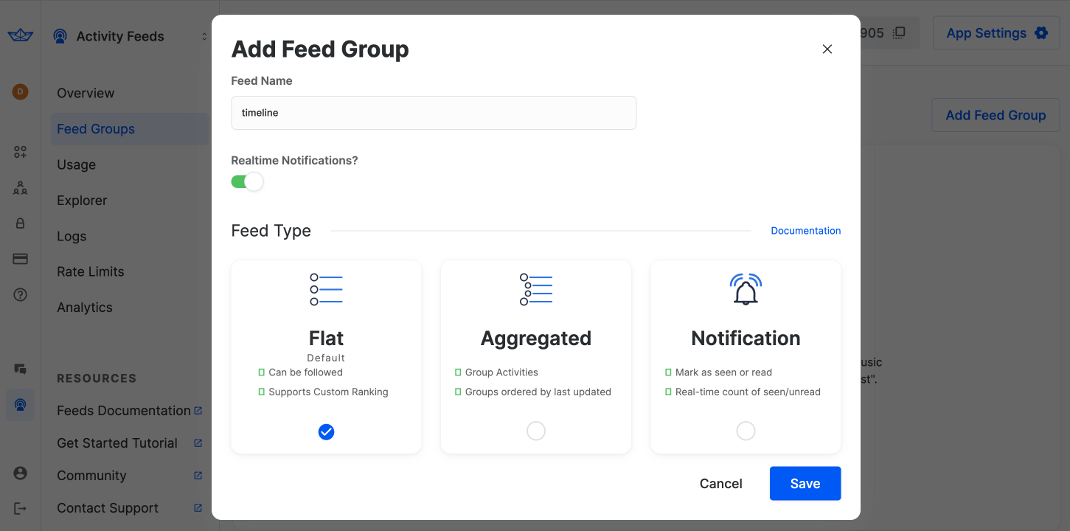Viewport: 1070px width, 531px height.
Task: Click external link icon beside Get Started Tutorial
Action: (x=198, y=442)
